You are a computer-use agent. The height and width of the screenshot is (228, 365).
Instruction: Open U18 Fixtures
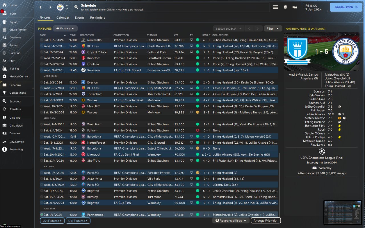[x=78, y=221]
